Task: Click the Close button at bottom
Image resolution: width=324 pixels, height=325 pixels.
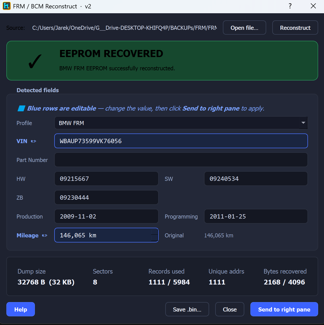Action: tap(230, 309)
